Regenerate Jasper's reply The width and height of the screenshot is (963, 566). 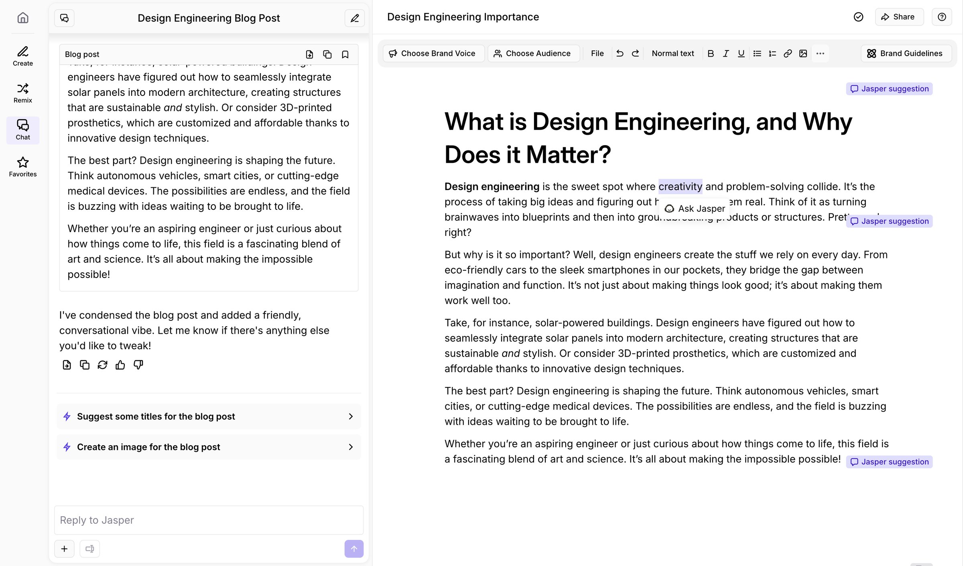102,365
